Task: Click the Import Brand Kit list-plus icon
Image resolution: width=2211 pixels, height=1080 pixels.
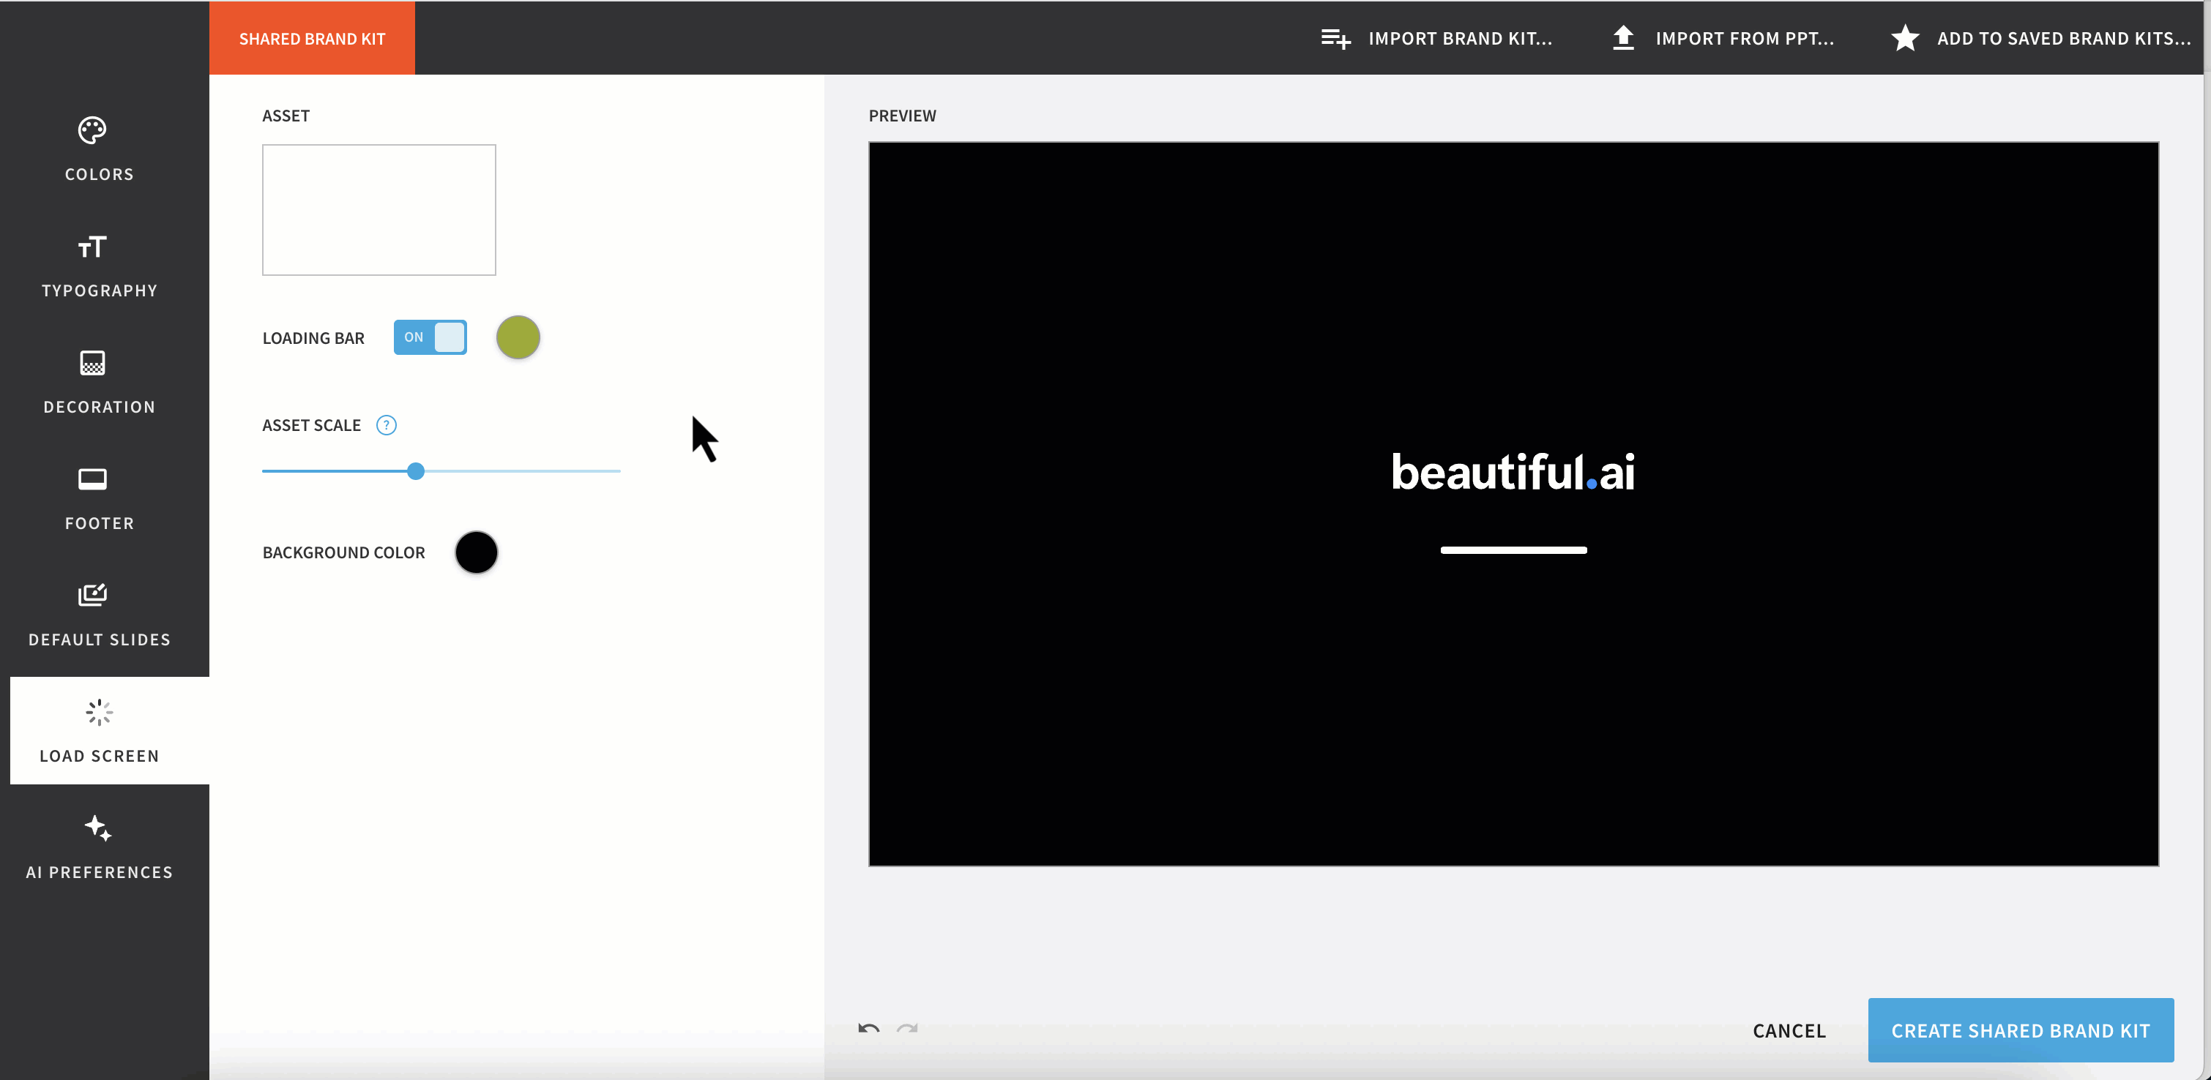Action: tap(1335, 39)
